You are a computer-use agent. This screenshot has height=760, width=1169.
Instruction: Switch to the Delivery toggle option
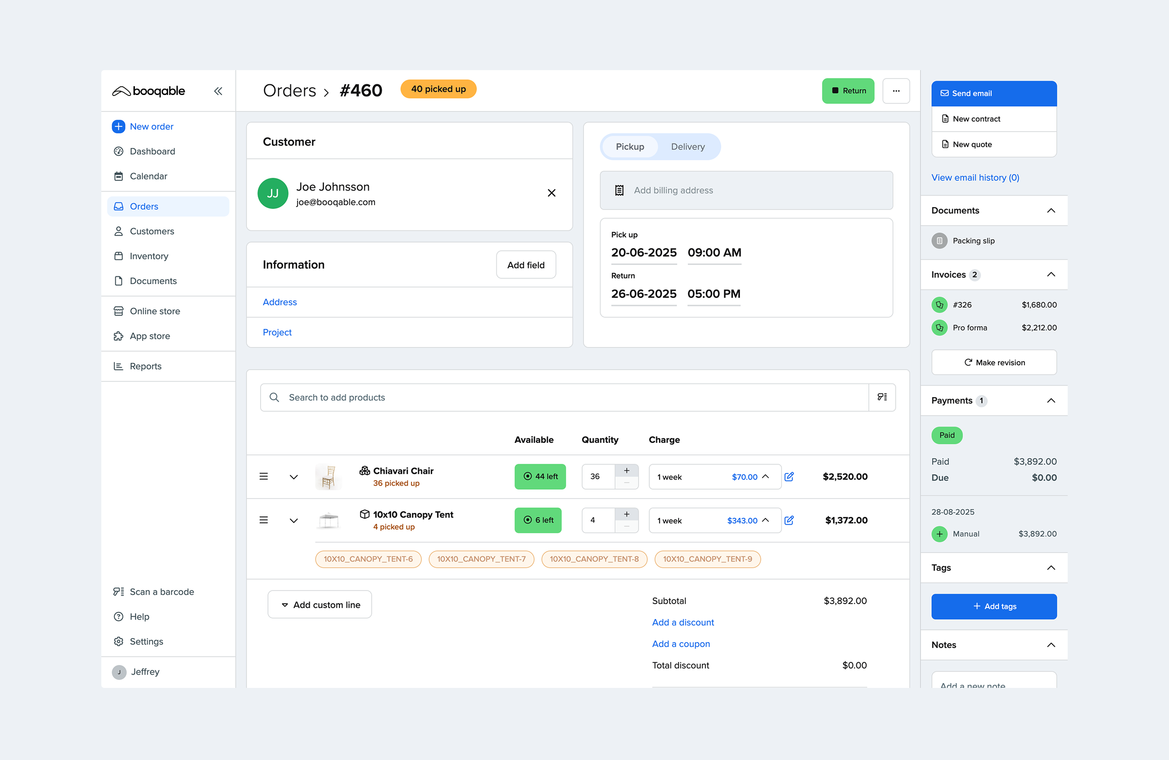point(687,147)
